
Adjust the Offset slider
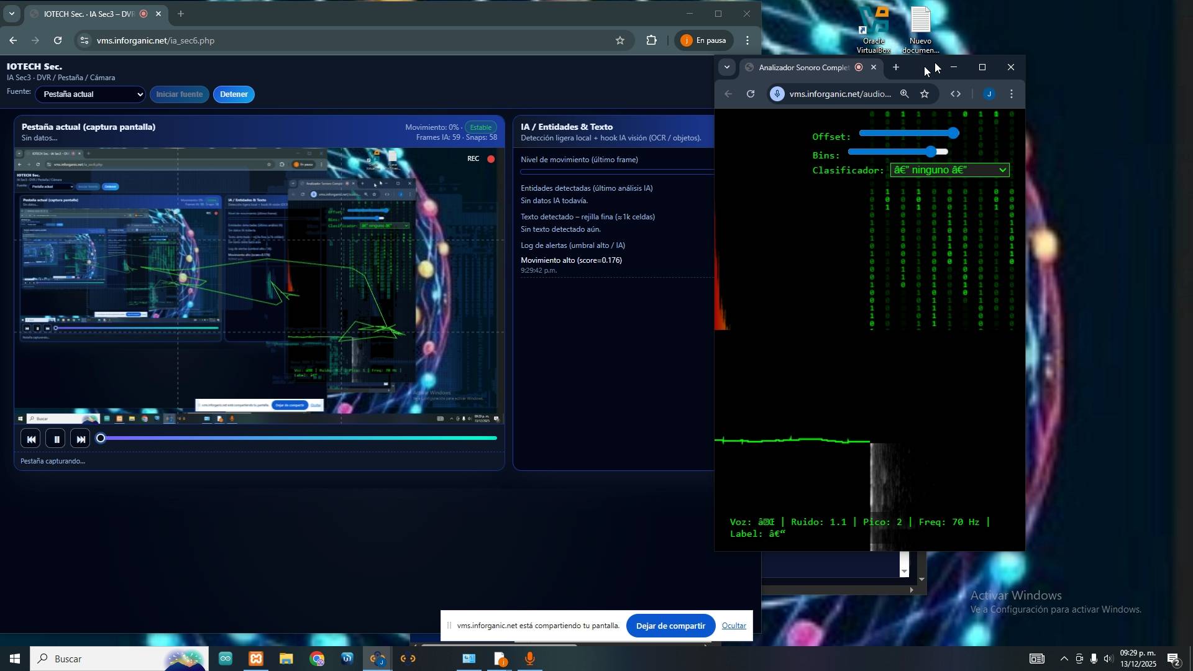[953, 133]
